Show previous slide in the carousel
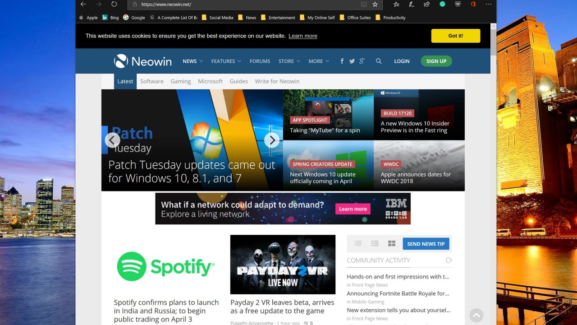This screenshot has width=577, height=325. [112, 140]
